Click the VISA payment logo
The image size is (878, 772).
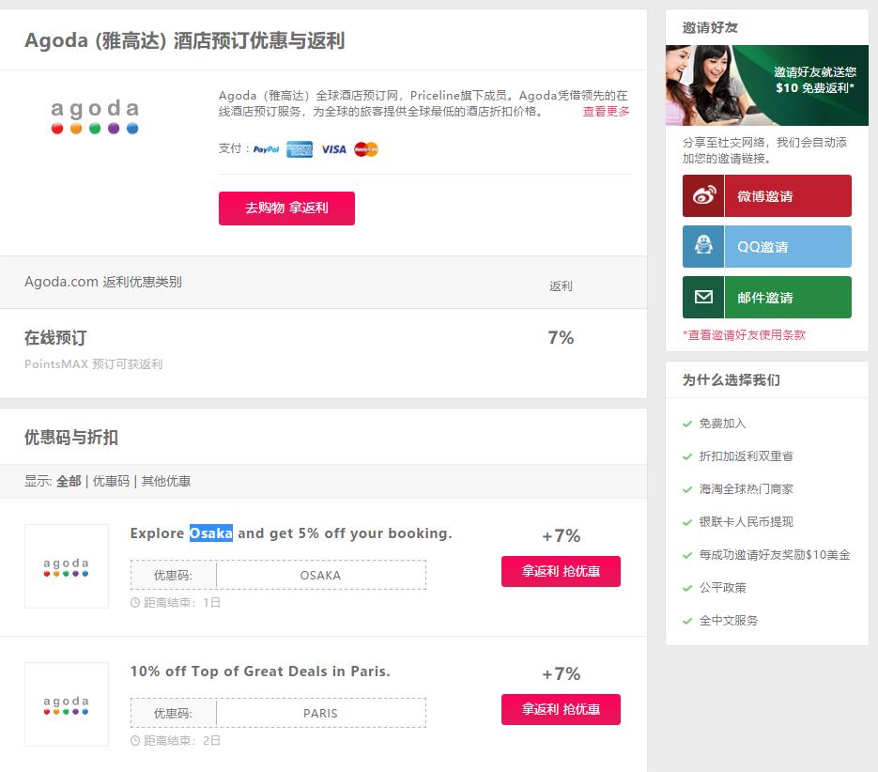[333, 149]
